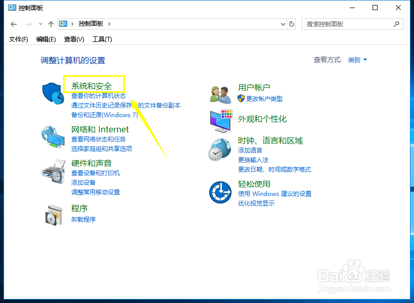Minimize the Control Panel window

pyautogui.click(x=352, y=8)
